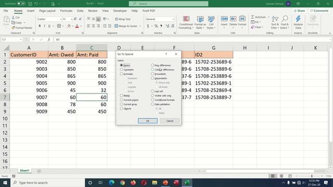Click the Format Painter icon
The height and width of the screenshot is (187, 333).
point(13,28)
